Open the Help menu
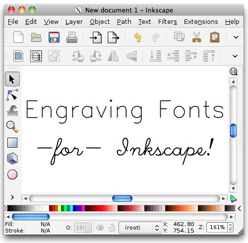The image size is (248, 243). pyautogui.click(x=232, y=22)
